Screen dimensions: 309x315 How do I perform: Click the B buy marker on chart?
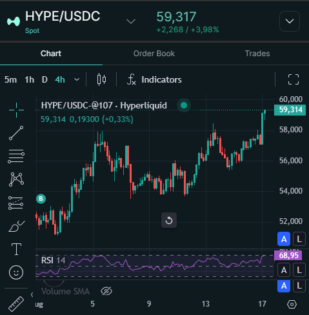tap(41, 199)
